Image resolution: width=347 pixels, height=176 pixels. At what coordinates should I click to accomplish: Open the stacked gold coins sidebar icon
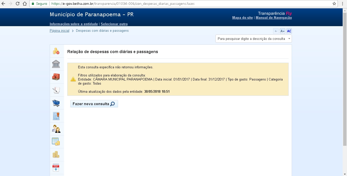[56, 154]
